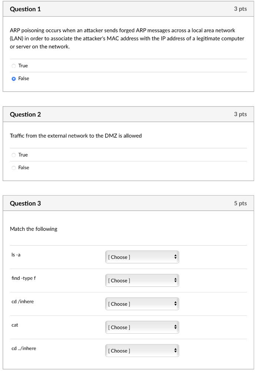The height and width of the screenshot is (380, 260).
Task: Expand the cat command match dropdown
Action: (142, 327)
